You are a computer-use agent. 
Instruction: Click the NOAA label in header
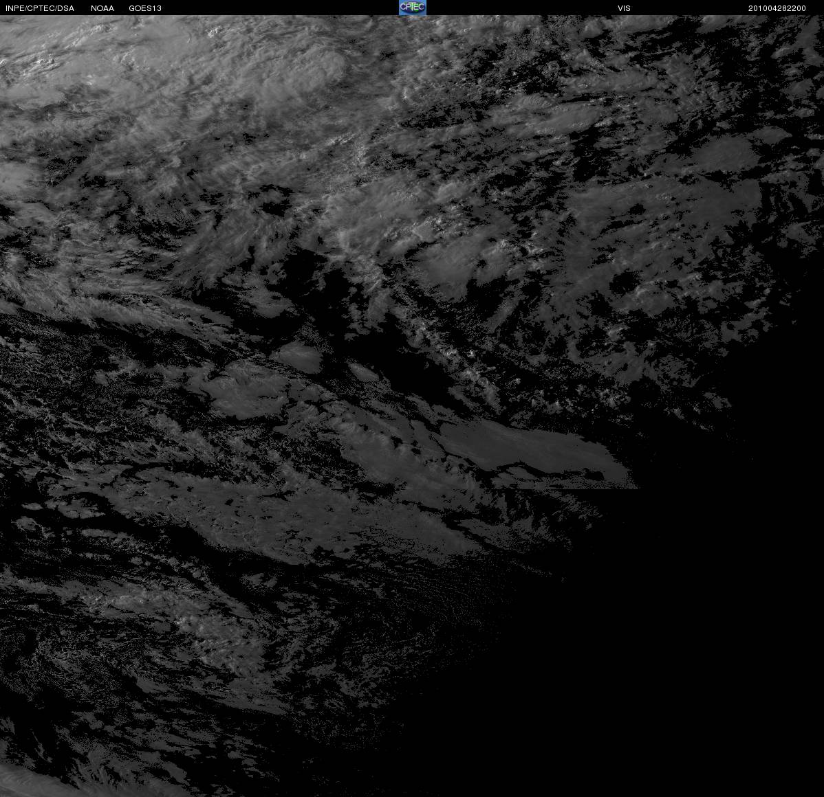pos(102,8)
